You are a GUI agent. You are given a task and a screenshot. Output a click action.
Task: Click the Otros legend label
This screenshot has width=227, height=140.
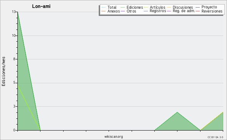click(x=131, y=11)
